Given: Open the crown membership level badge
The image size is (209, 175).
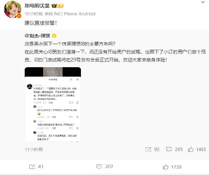Looking at the screenshot, I should pos(58,6).
